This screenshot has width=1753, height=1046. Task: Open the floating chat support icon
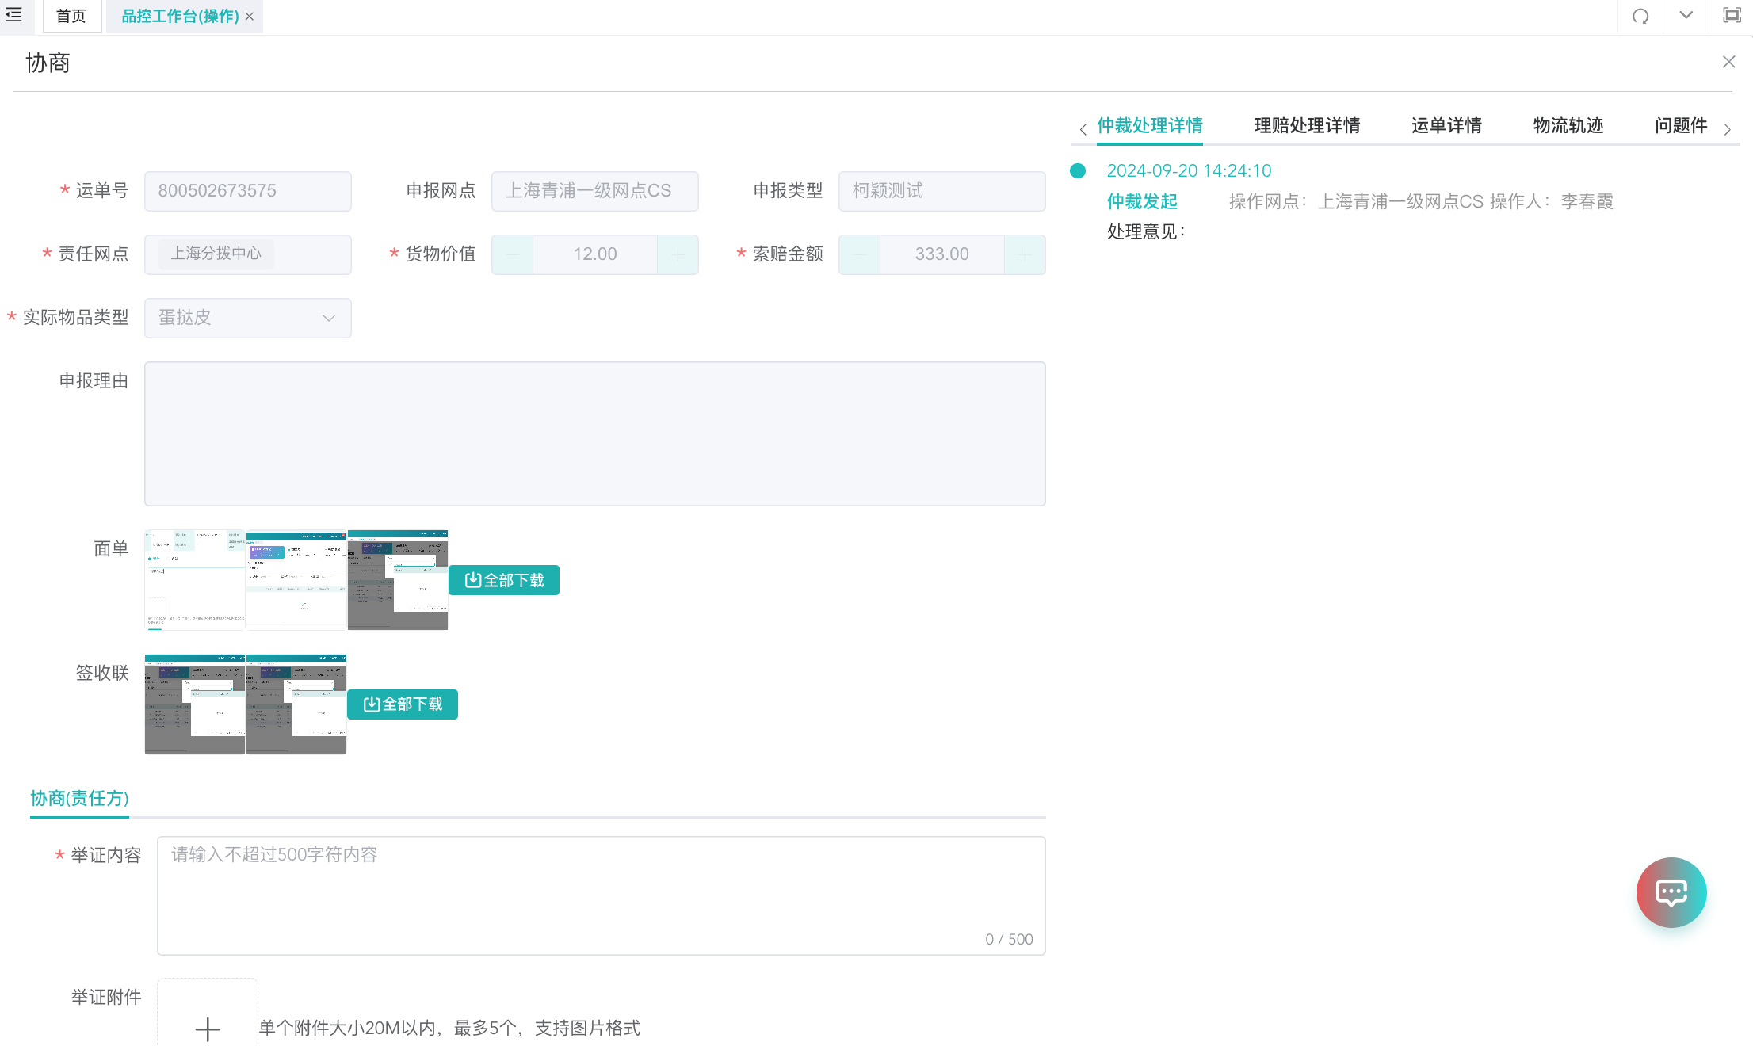(x=1671, y=892)
